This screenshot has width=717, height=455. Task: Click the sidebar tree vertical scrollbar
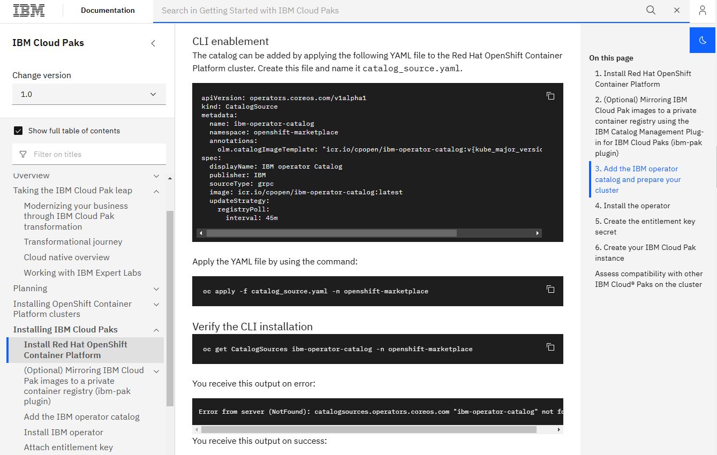click(170, 308)
